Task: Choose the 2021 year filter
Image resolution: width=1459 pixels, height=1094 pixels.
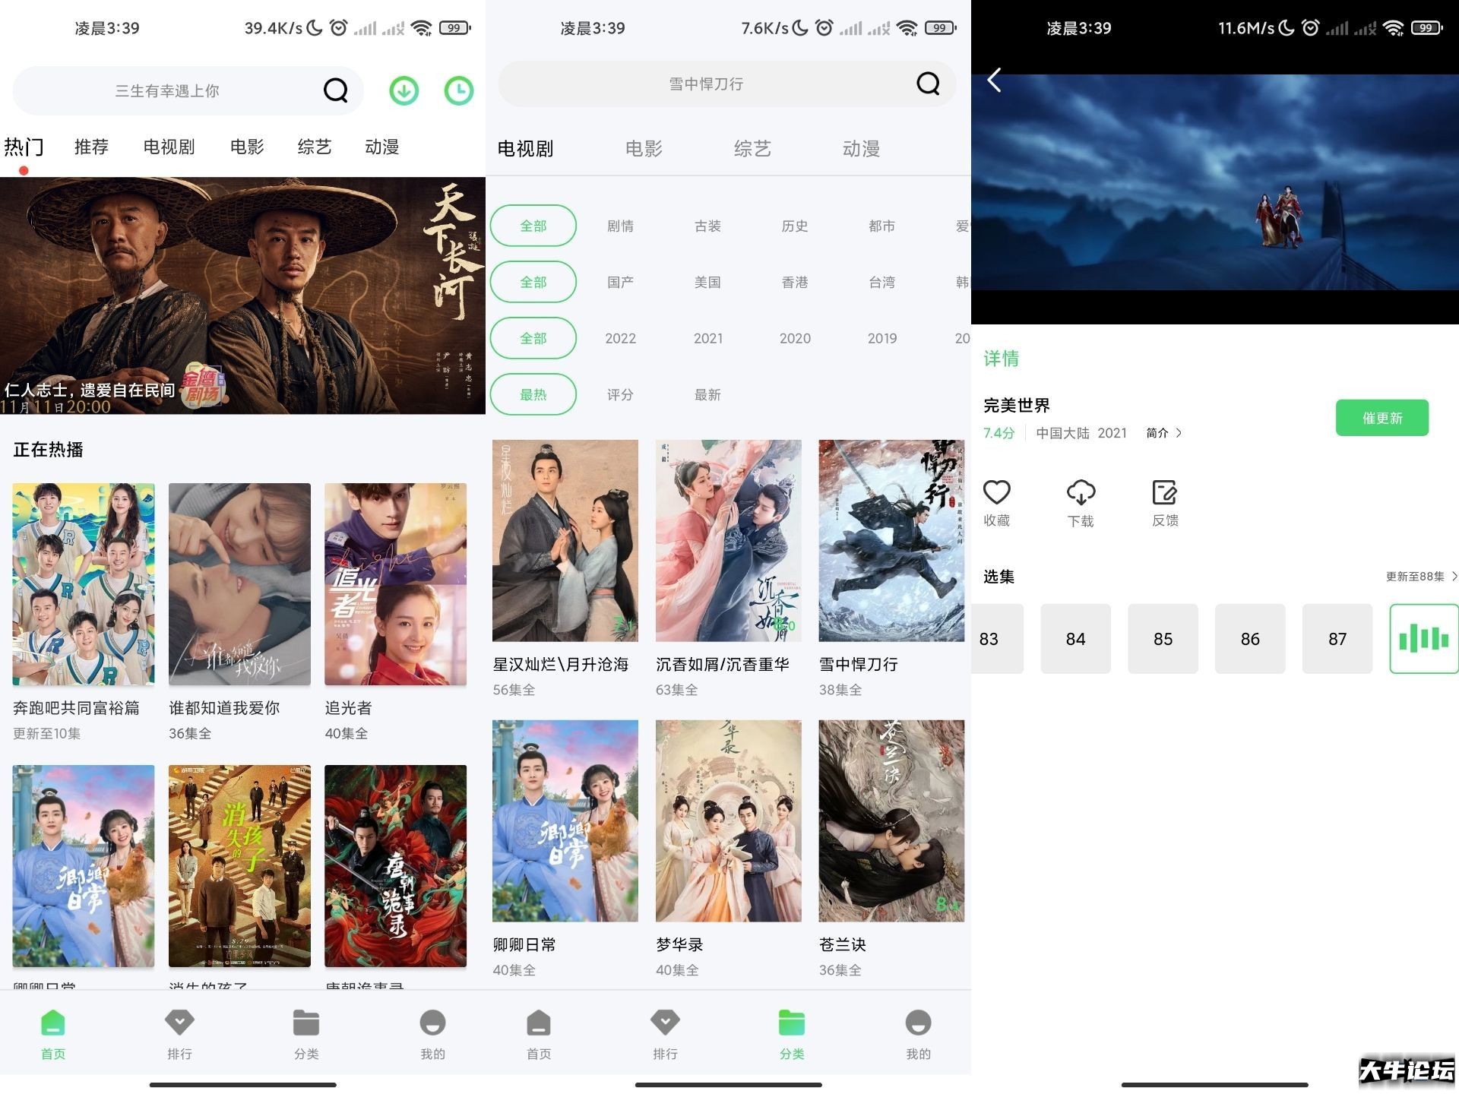Action: click(x=707, y=338)
